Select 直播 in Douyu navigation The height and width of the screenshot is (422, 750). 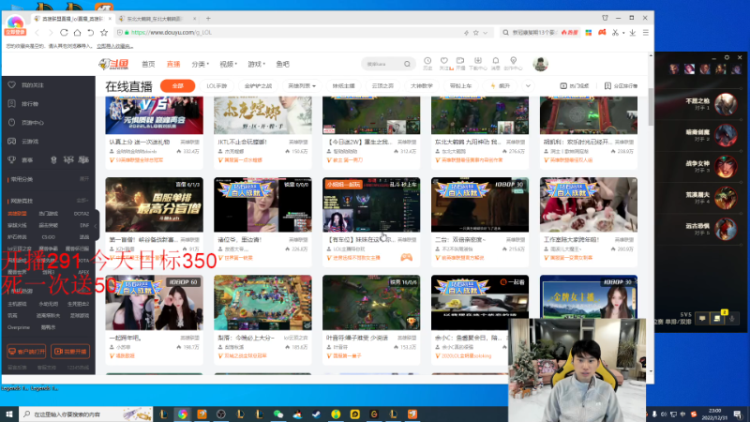tap(173, 64)
